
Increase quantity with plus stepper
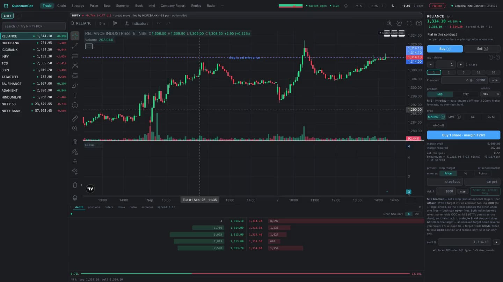click(x=460, y=64)
